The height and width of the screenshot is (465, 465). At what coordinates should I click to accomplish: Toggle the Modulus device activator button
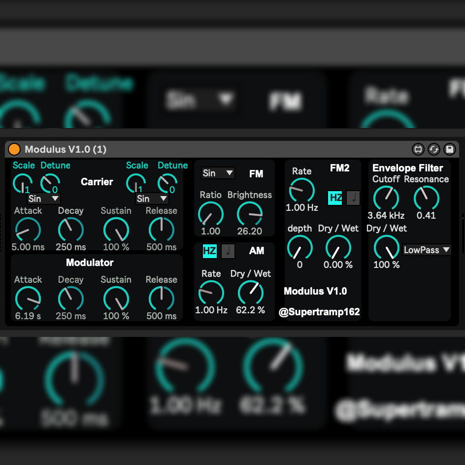(15, 149)
